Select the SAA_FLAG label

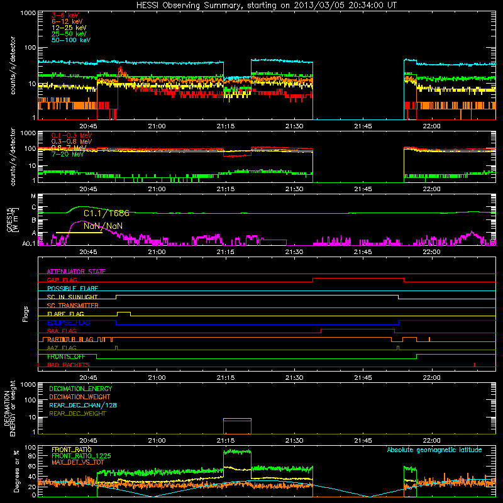(62, 331)
